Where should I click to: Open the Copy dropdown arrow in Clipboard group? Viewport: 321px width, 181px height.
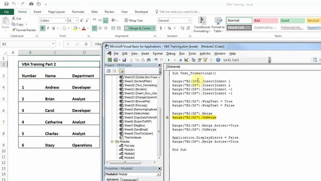tap(27, 24)
